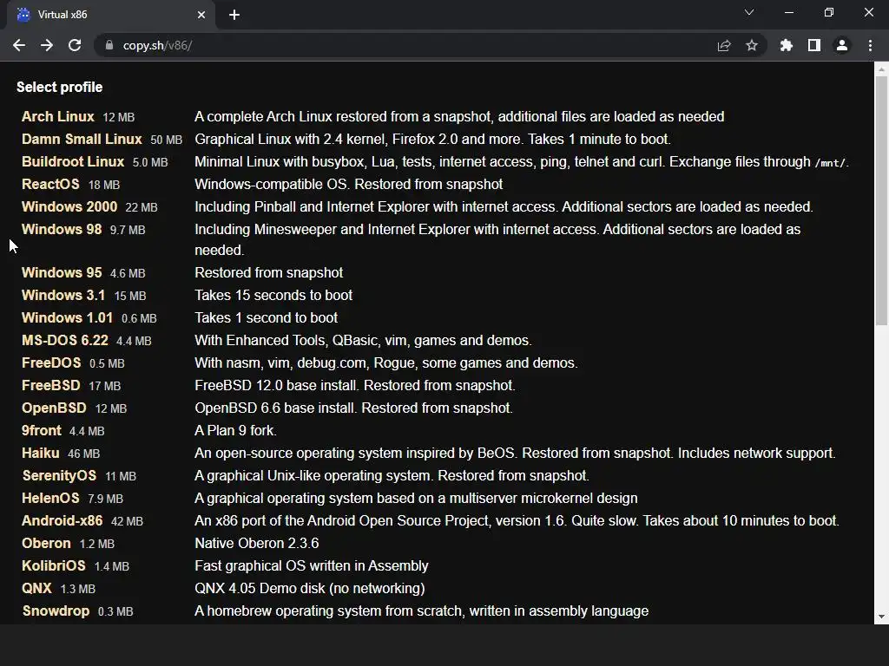Open the Extensions puzzle icon
The width and height of the screenshot is (889, 666).
pos(787,45)
